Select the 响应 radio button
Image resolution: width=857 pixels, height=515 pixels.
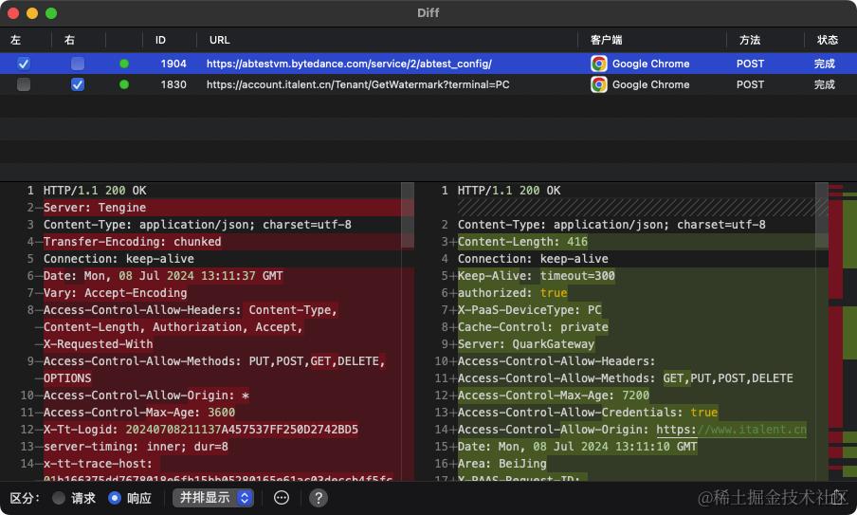pos(114,498)
